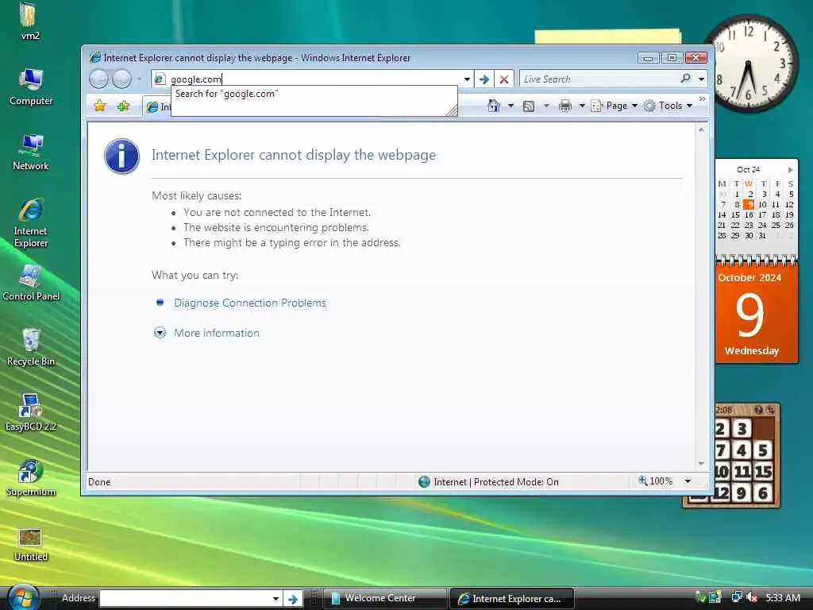The width and height of the screenshot is (813, 610).
Task: Click the large October 9 Wednesday calendar panel
Action: click(757, 315)
